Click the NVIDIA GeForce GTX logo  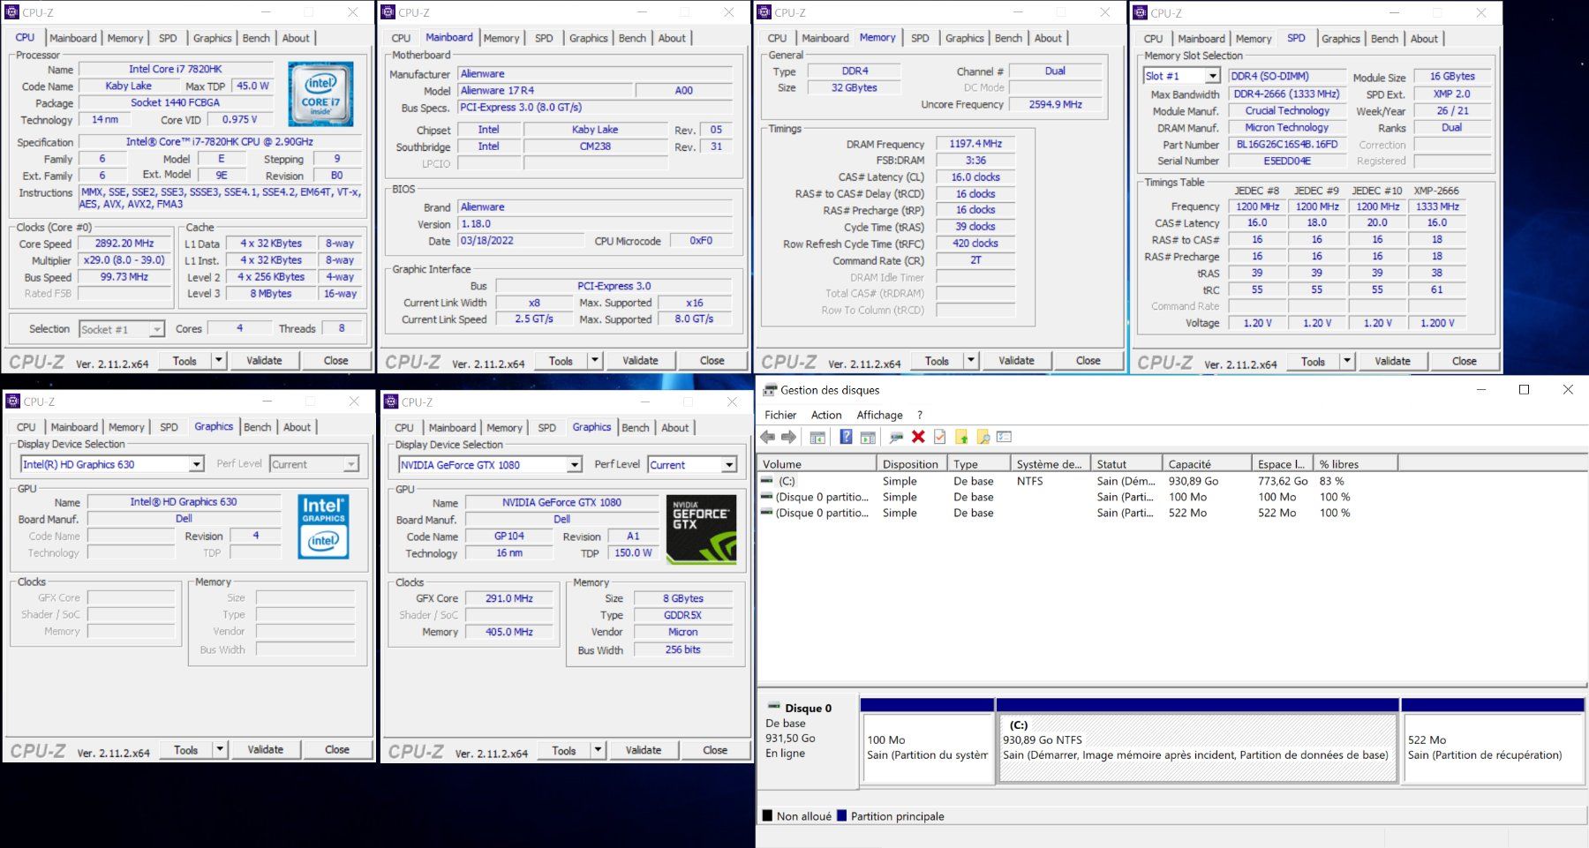click(701, 529)
